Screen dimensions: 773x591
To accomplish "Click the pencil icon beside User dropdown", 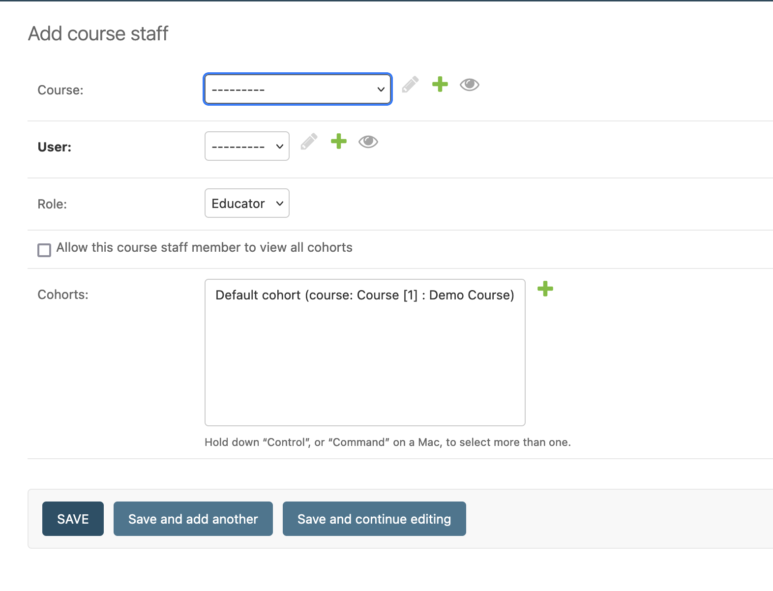I will point(309,142).
